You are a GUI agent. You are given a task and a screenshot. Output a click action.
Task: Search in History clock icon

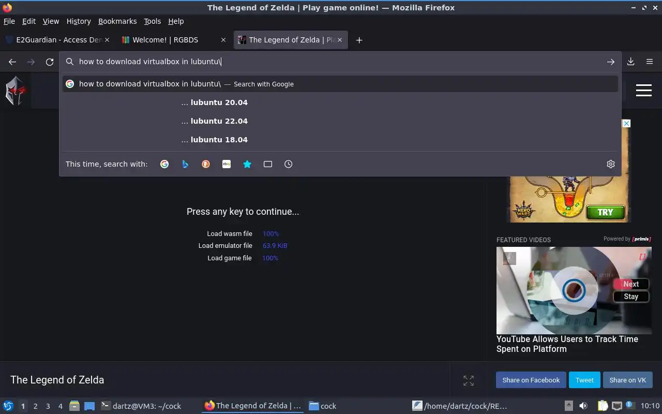(x=289, y=164)
